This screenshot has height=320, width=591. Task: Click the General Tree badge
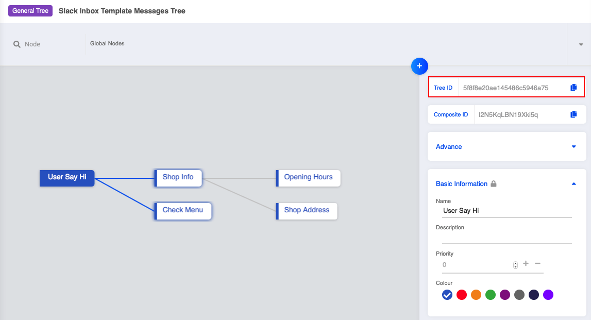(x=30, y=10)
